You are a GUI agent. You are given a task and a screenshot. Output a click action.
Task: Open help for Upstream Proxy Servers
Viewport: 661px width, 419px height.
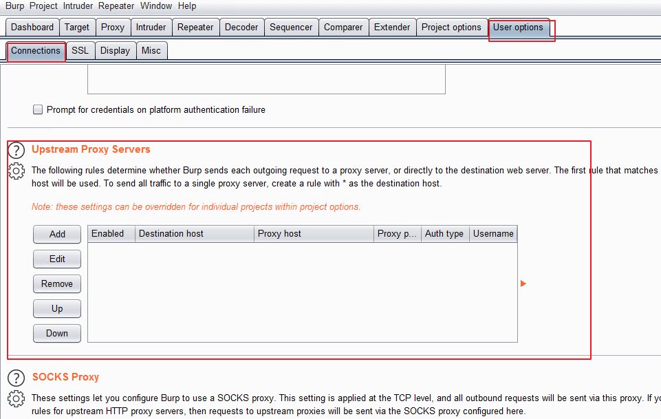(17, 150)
